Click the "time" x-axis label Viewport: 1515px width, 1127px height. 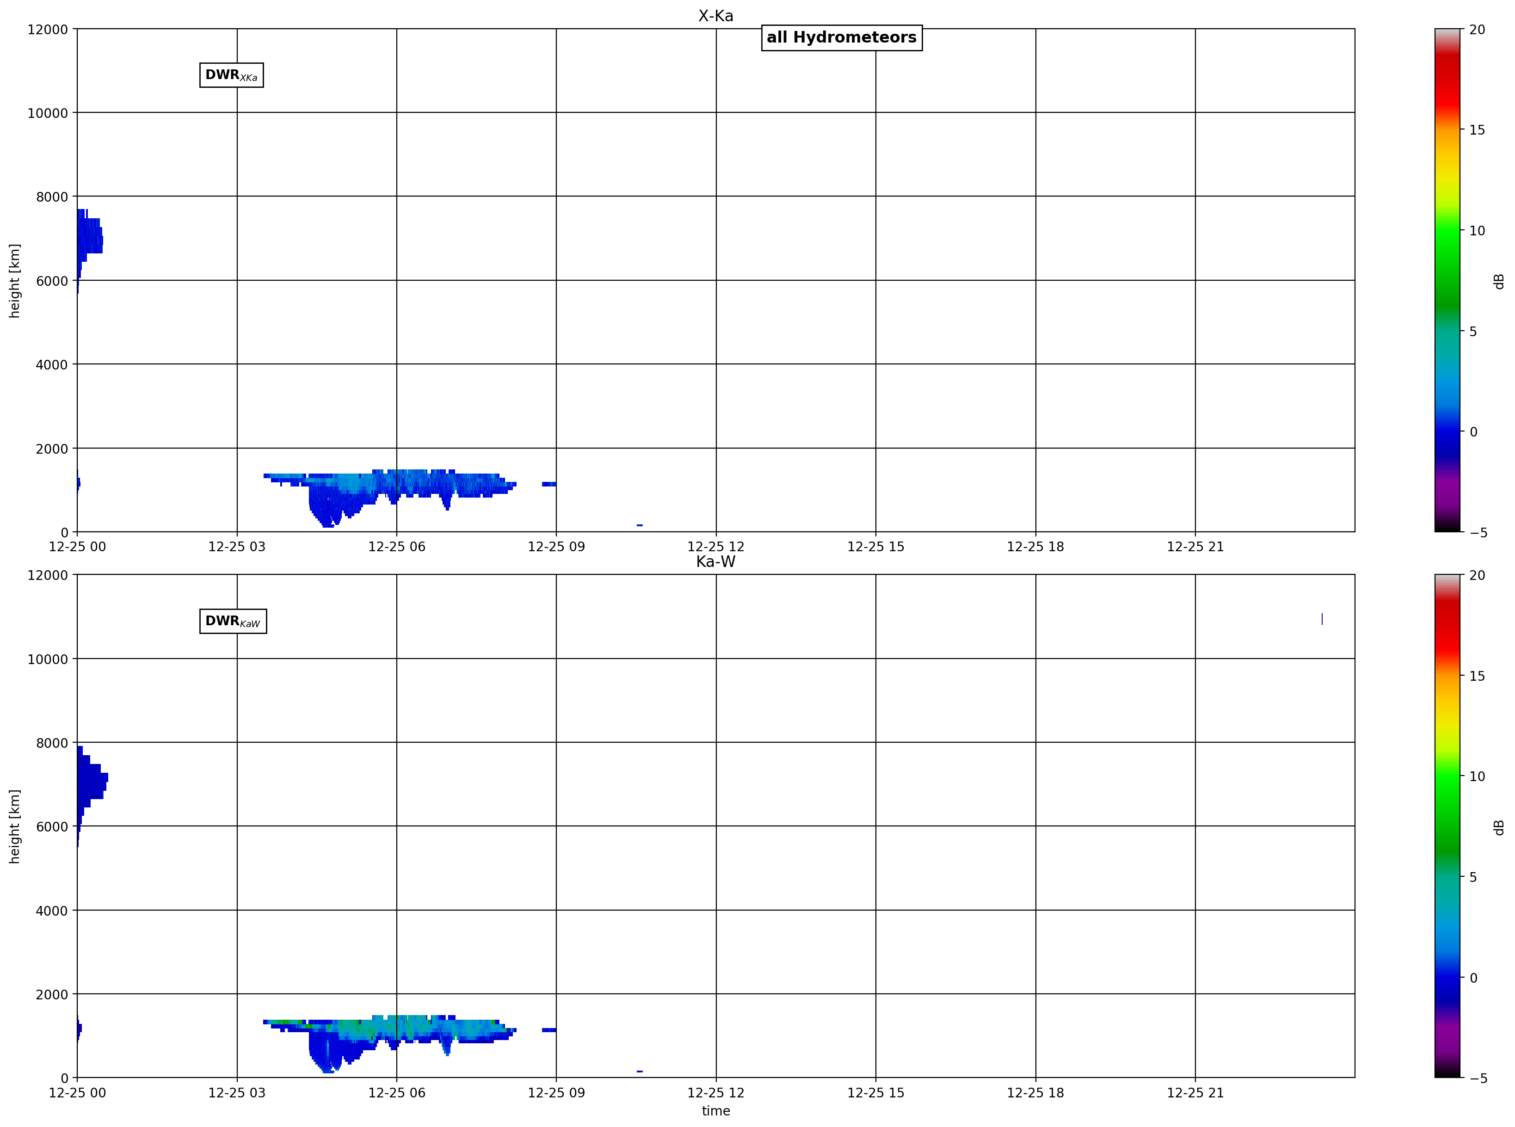715,1111
